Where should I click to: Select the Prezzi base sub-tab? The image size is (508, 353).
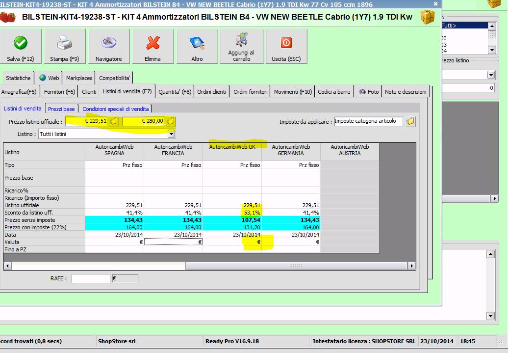(61, 109)
